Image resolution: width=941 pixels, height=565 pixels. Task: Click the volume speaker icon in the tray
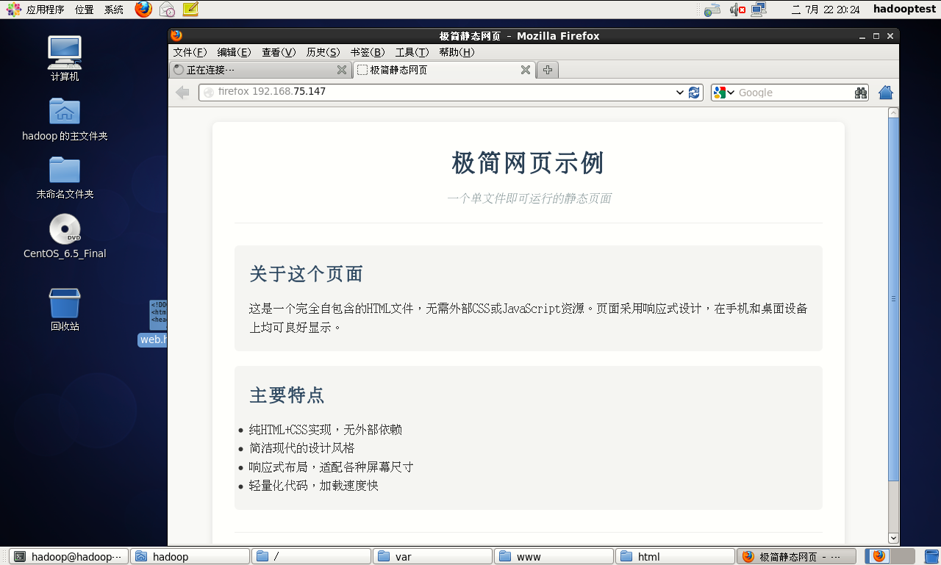(737, 10)
